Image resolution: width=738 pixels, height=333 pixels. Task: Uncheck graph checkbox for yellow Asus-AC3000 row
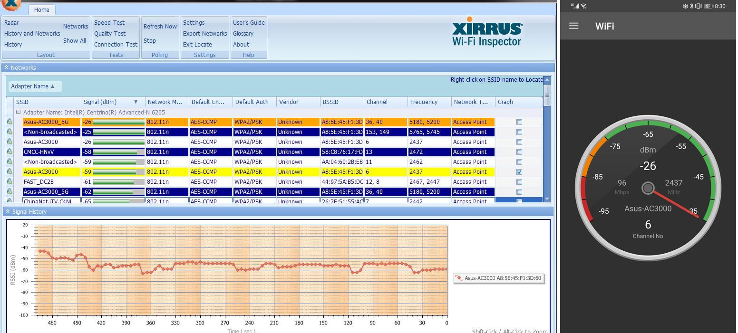(x=519, y=172)
